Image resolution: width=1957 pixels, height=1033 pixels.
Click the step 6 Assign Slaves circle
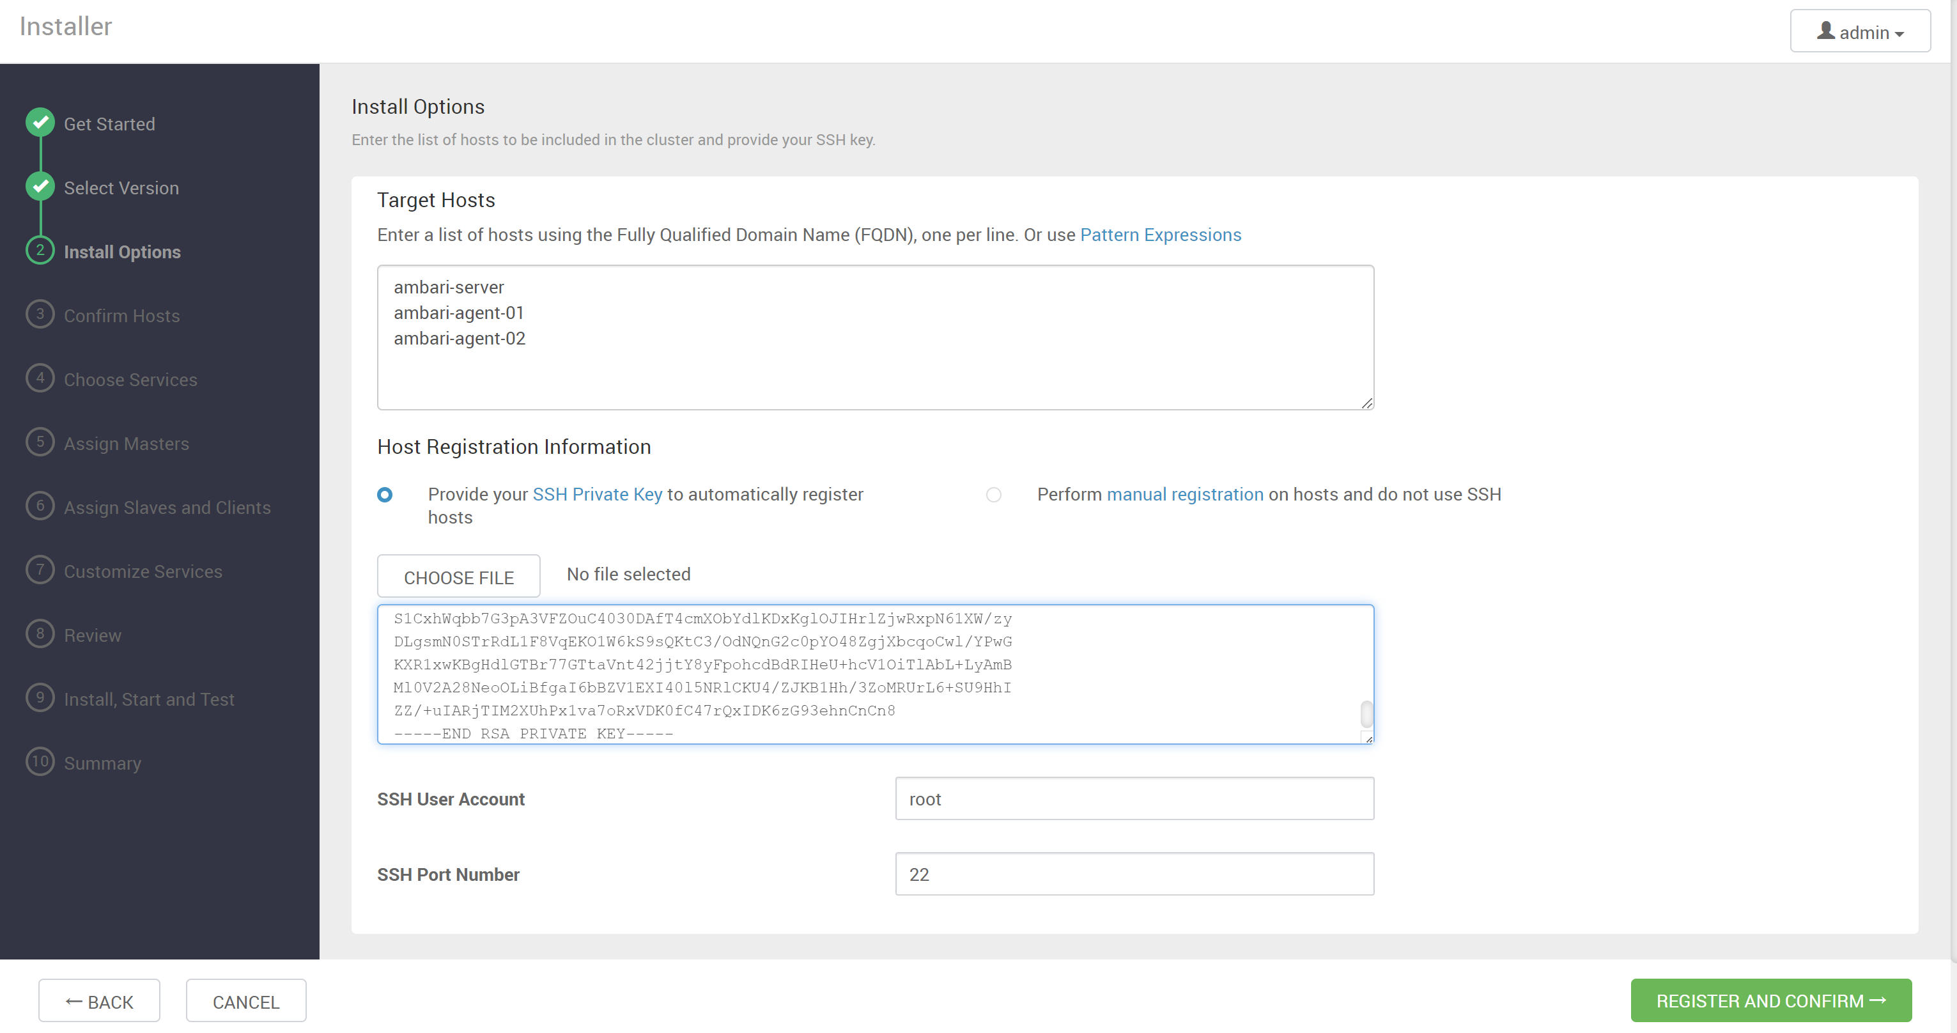[40, 506]
